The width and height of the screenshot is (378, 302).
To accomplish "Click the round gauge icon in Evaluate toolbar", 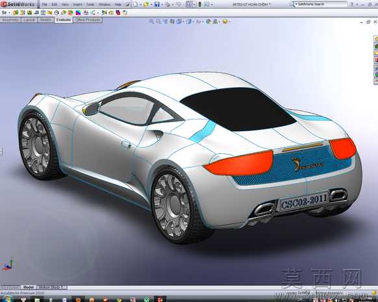I will [57, 12].
